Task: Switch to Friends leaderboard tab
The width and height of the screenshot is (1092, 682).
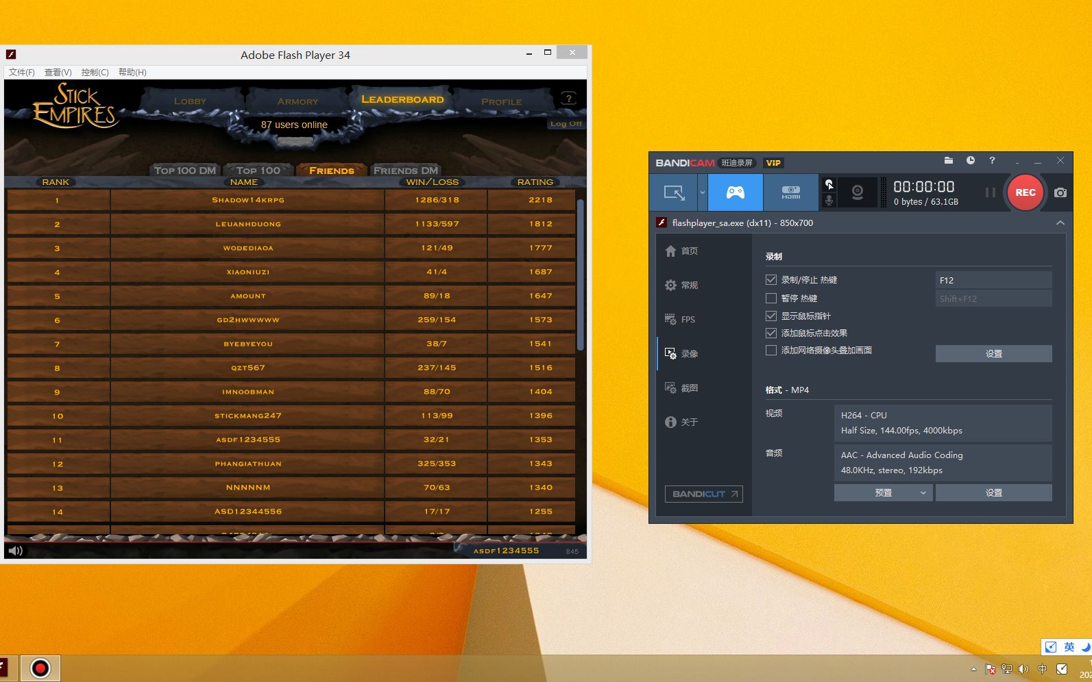Action: [331, 170]
